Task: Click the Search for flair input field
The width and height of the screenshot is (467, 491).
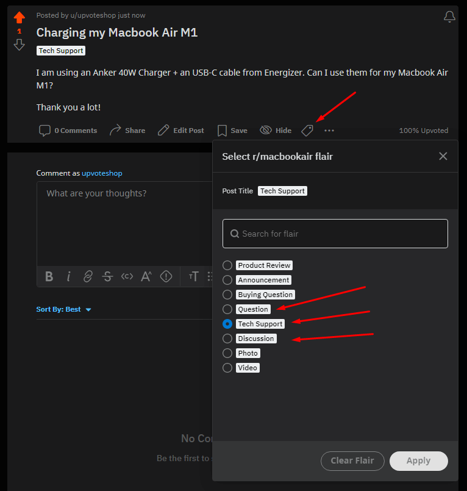Action: [x=335, y=233]
